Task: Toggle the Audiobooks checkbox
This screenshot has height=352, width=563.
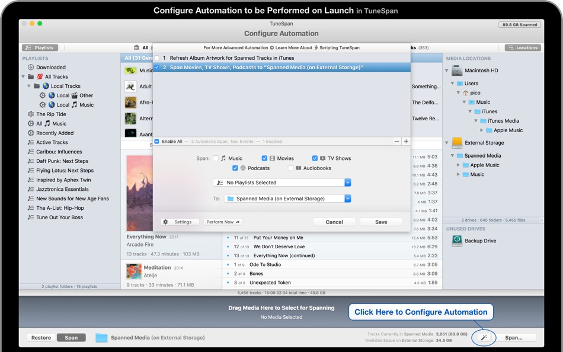Action: click(x=290, y=168)
